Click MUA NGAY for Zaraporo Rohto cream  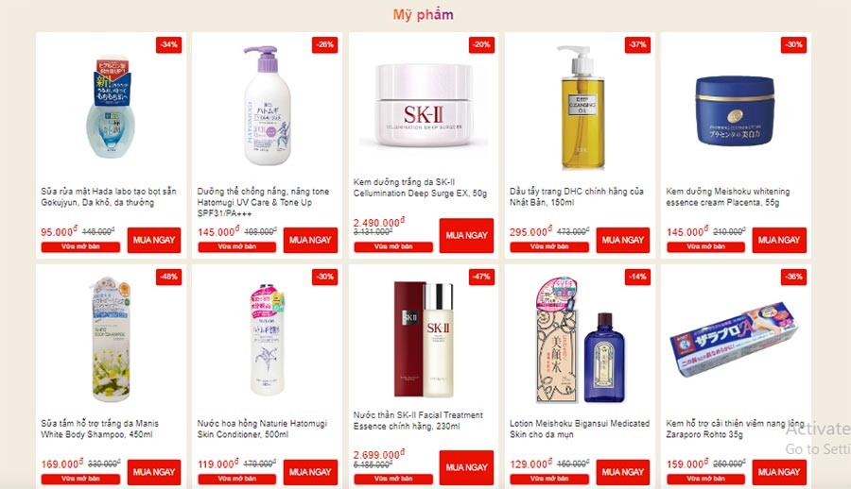point(779,472)
